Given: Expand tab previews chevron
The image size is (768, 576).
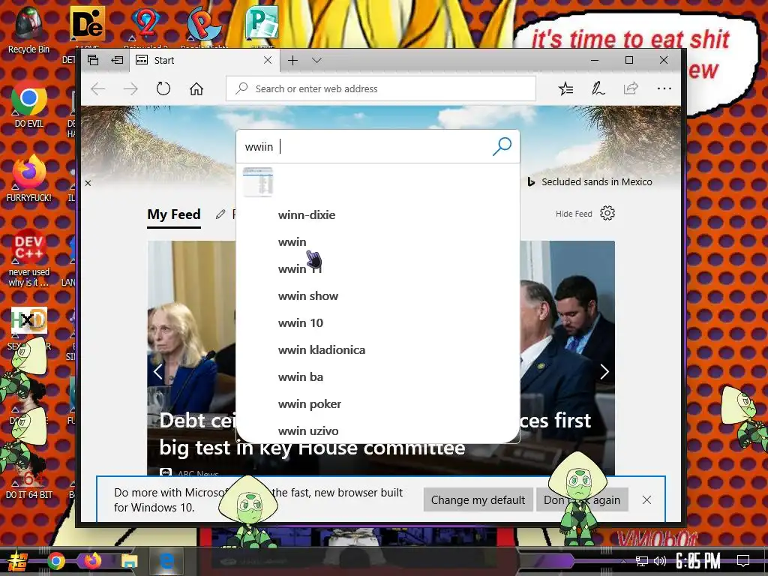Looking at the screenshot, I should (x=317, y=60).
